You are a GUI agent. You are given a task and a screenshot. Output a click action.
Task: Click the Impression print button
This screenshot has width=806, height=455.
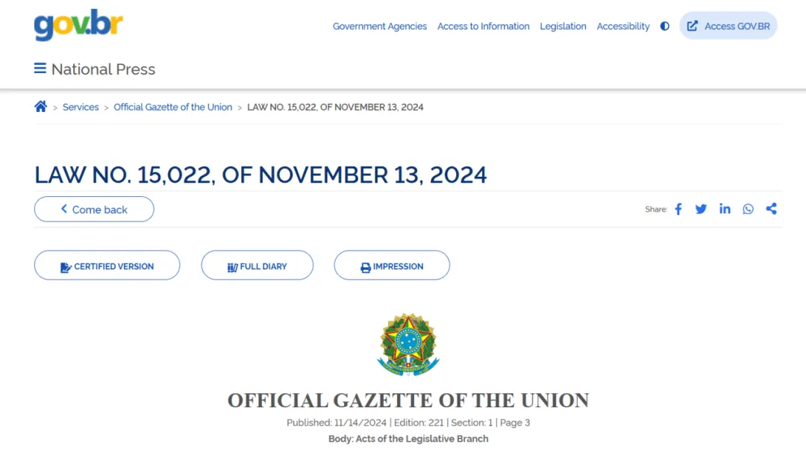(x=392, y=266)
